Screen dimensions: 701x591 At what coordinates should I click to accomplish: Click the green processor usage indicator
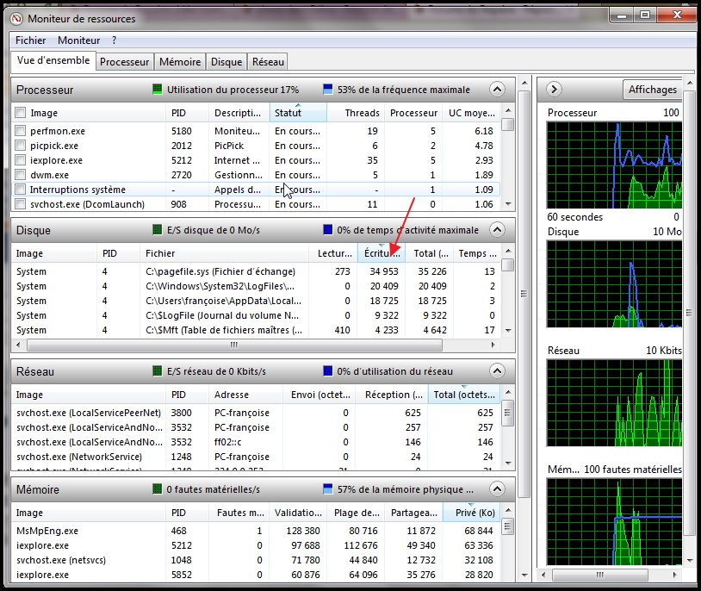(x=157, y=90)
